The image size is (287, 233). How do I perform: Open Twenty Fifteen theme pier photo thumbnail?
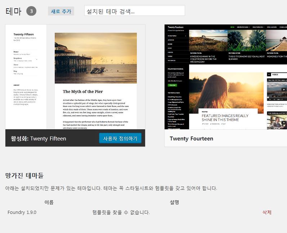(x=95, y=58)
